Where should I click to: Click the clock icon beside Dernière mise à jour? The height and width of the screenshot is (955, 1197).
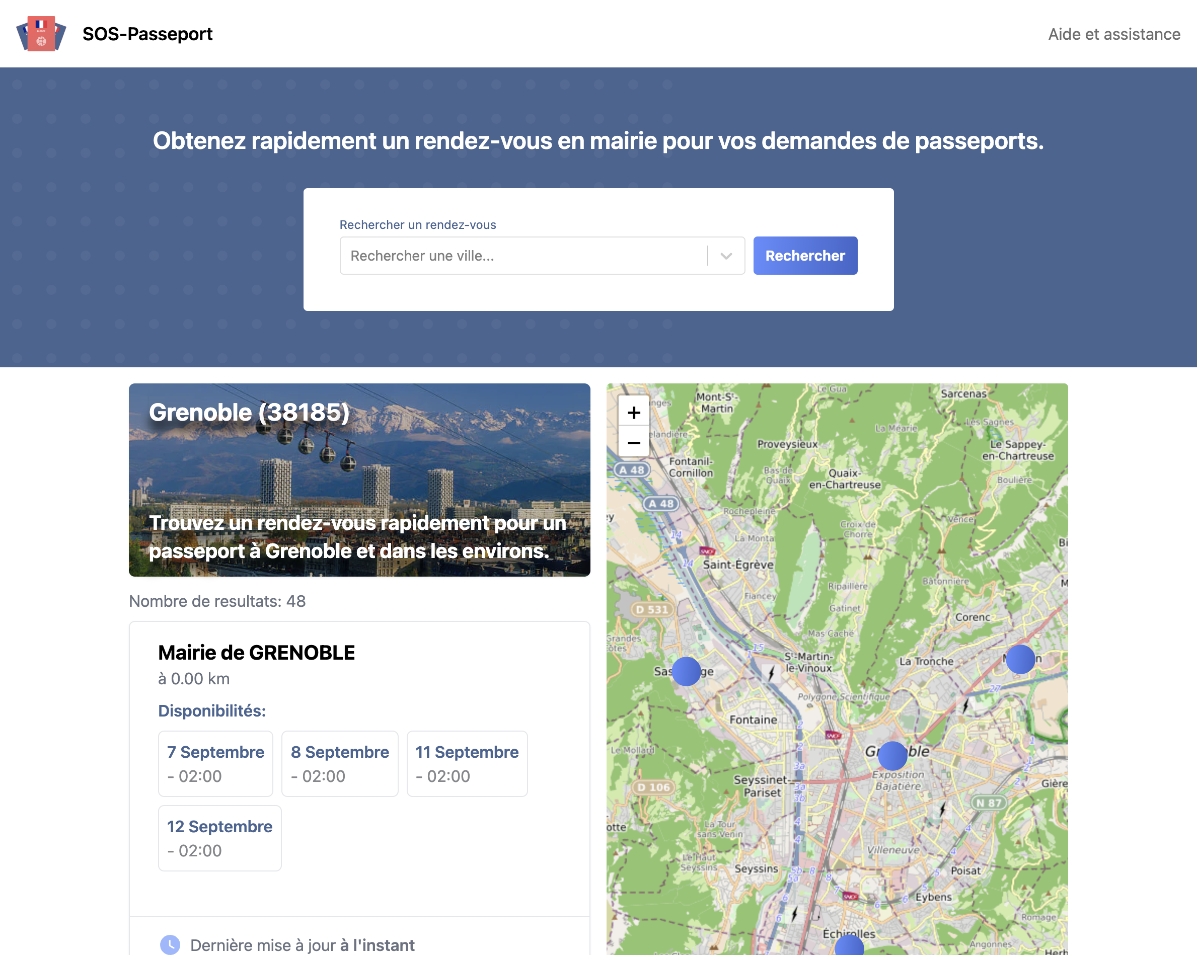170,945
